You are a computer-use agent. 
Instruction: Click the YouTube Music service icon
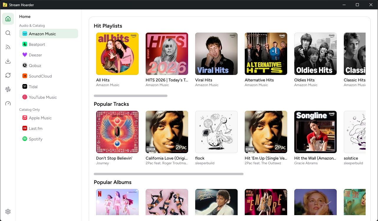[x=25, y=97]
